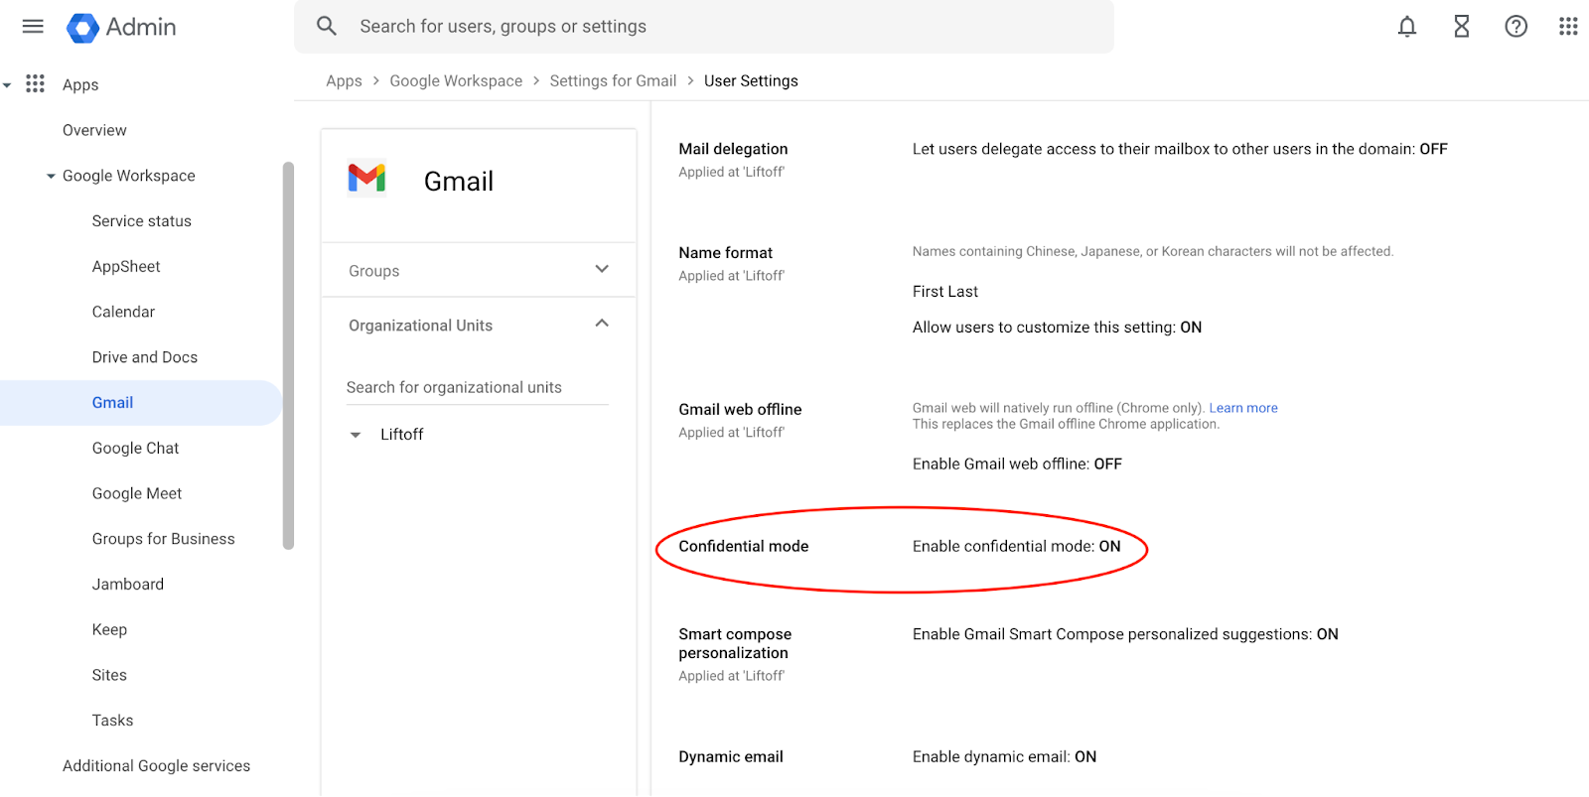Click Enable confidential mode: ON text
This screenshot has width=1589, height=797.
point(1016,547)
